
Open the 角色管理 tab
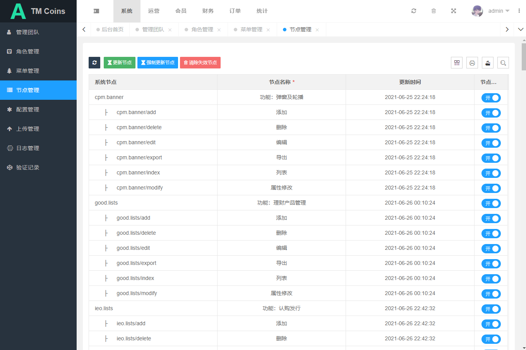tap(202, 30)
